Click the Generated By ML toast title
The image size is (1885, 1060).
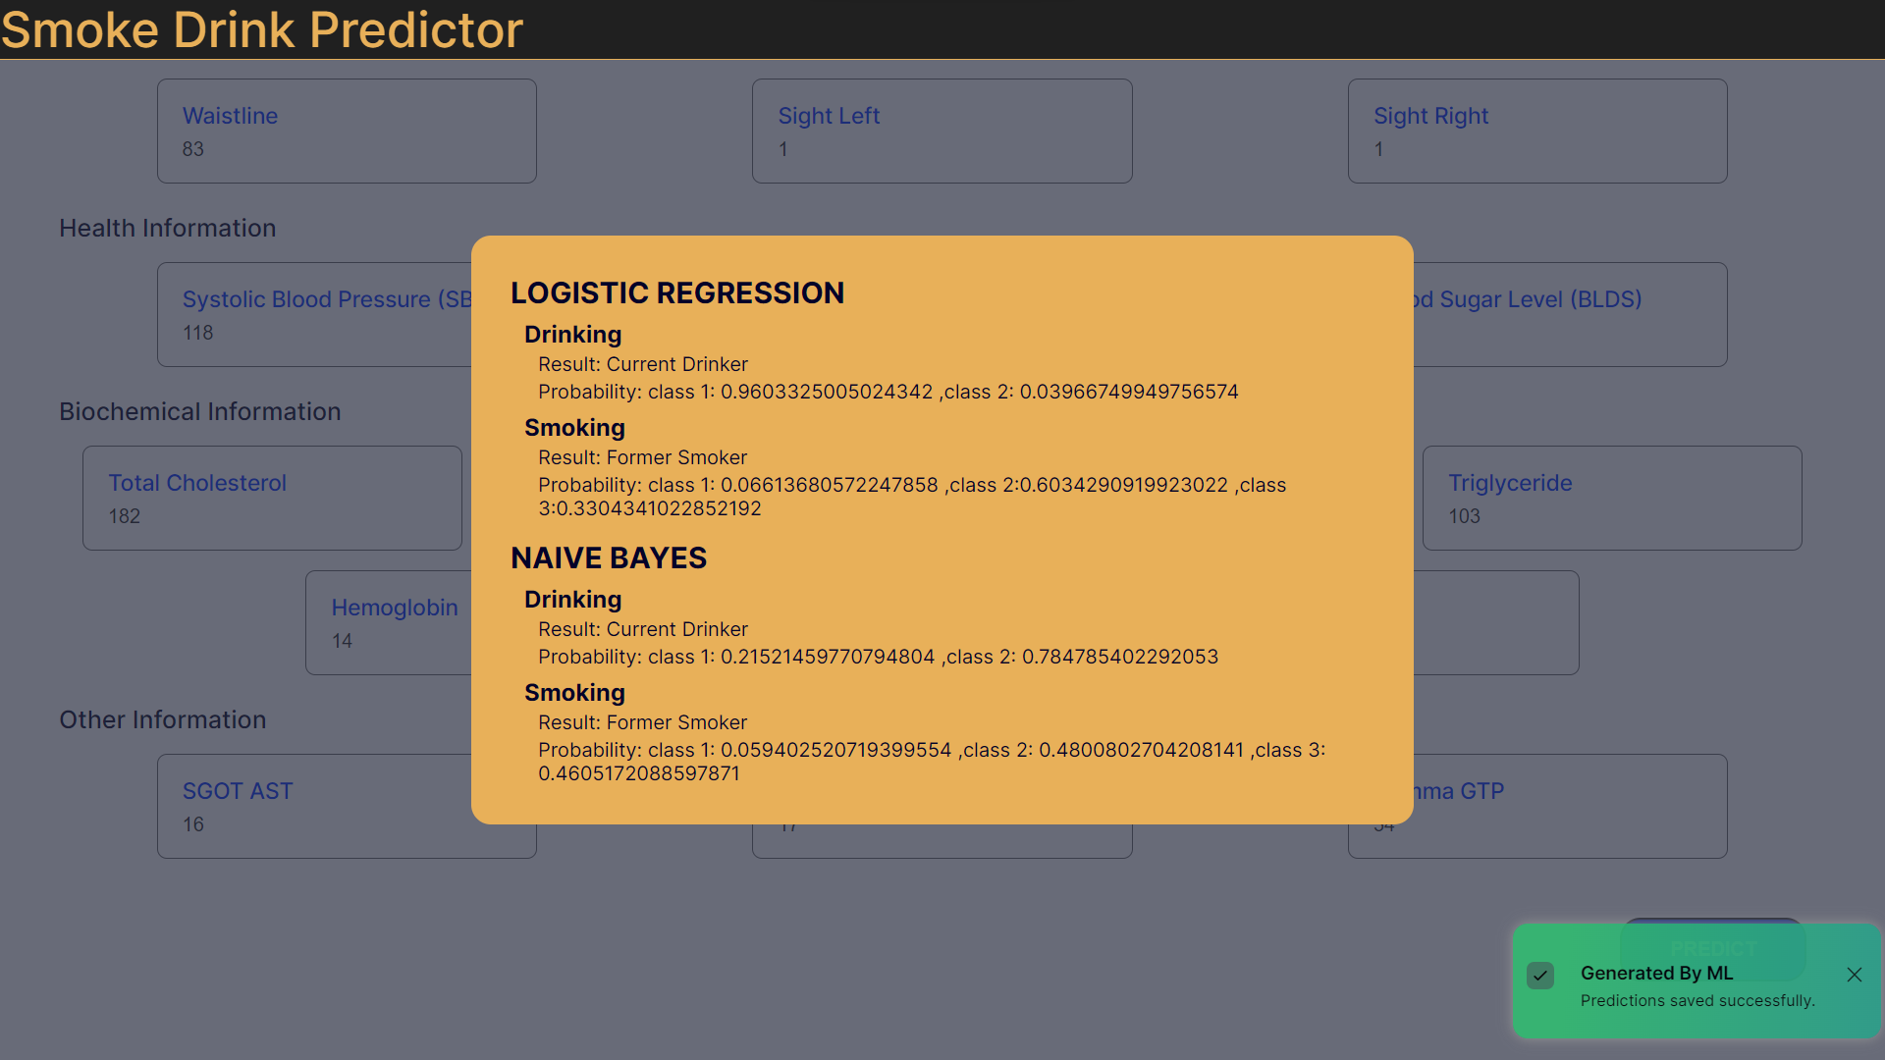point(1656,973)
